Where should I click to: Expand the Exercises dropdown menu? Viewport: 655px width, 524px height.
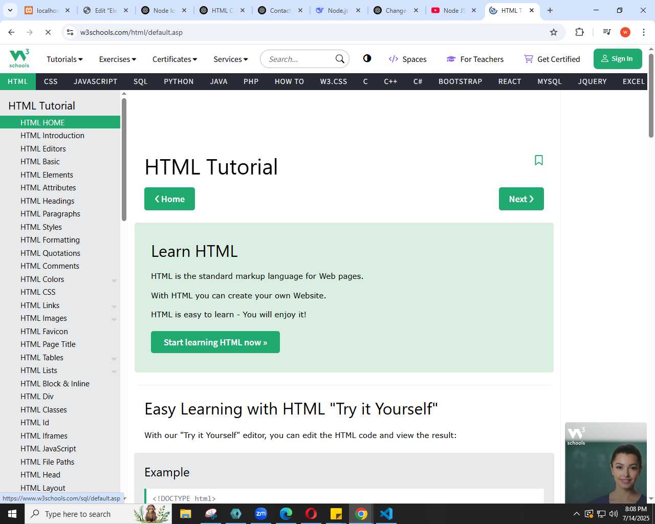click(118, 59)
